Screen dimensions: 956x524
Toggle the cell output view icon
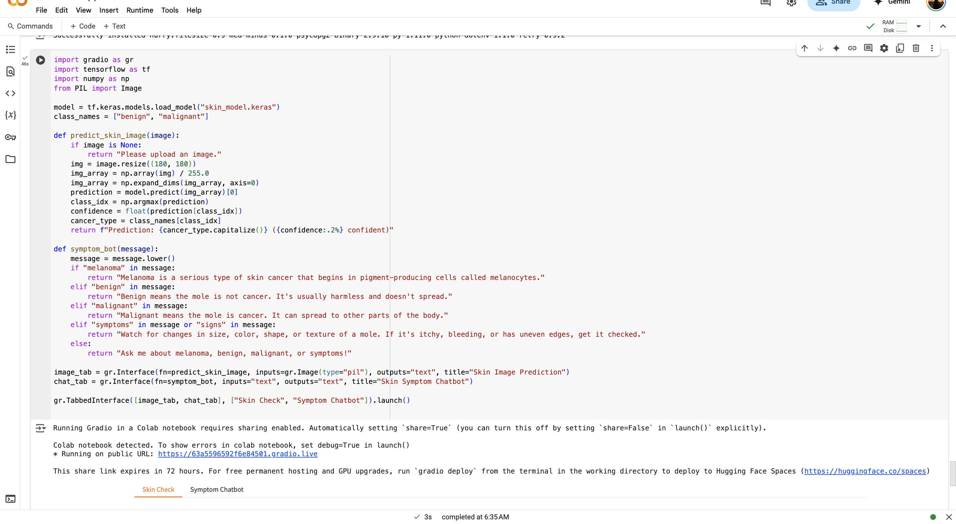coord(40,428)
